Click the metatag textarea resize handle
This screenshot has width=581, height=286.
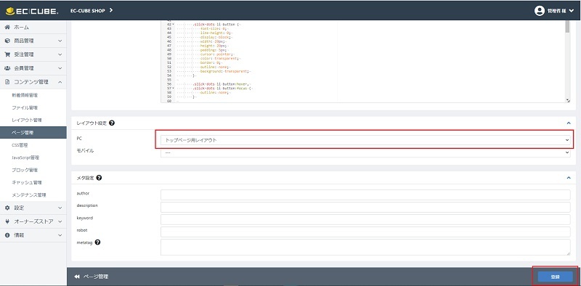tap(569, 253)
